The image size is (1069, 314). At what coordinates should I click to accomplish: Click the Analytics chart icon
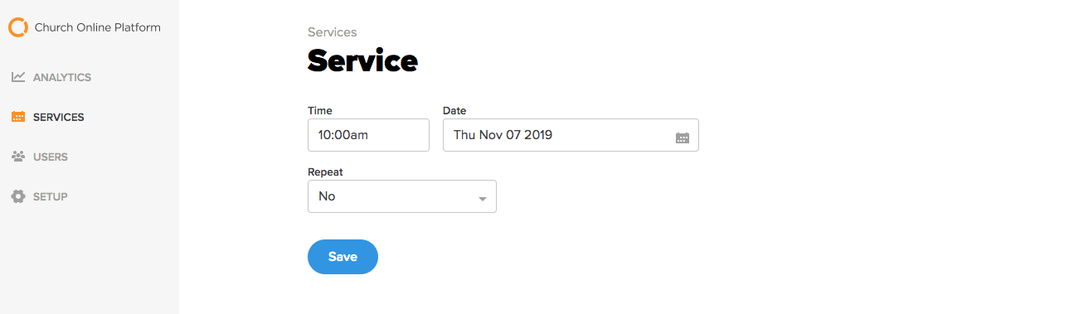tap(18, 77)
